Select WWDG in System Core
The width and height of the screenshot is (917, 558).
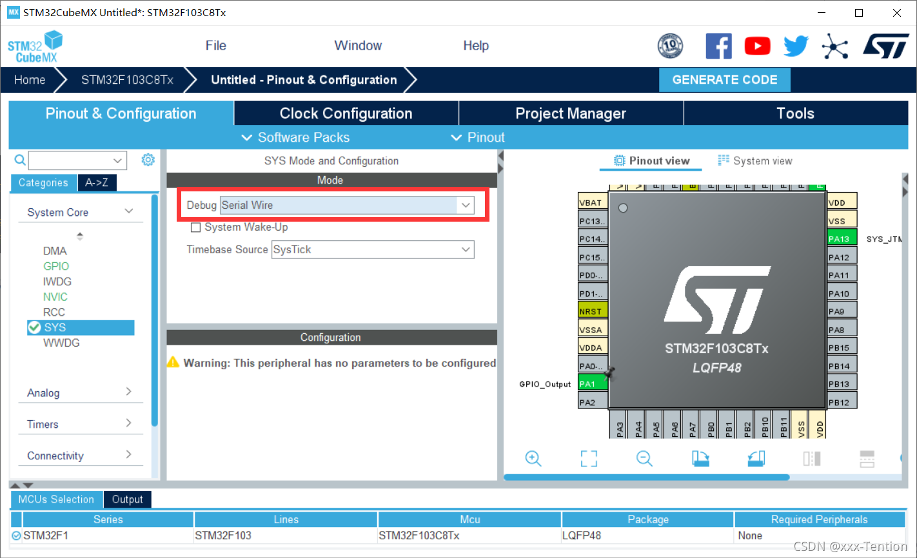[61, 343]
